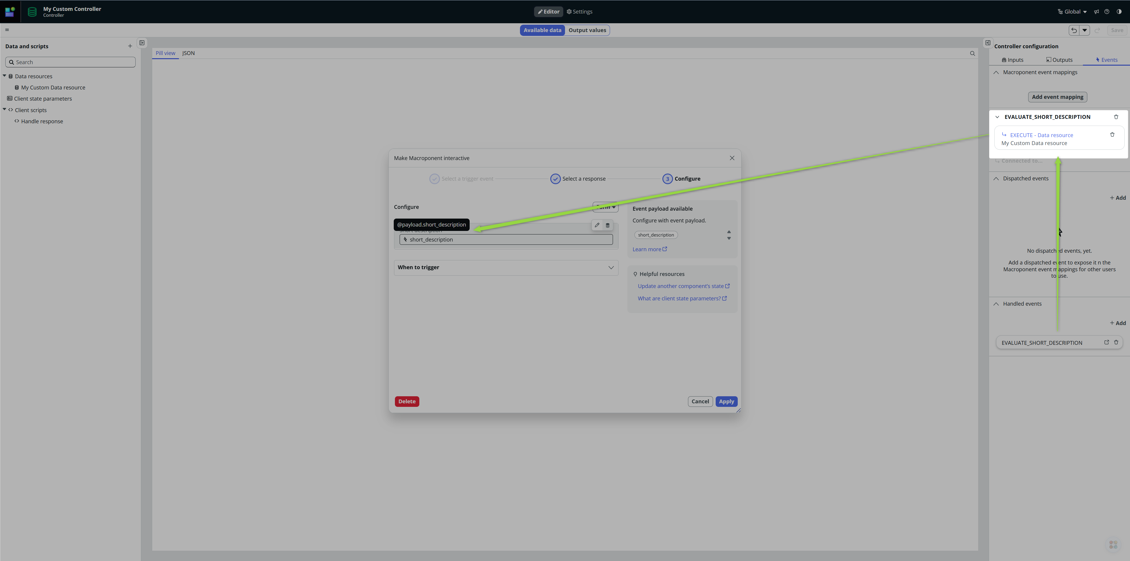
Task: Collapse the left panel with sidebar icon
Action: (x=142, y=43)
